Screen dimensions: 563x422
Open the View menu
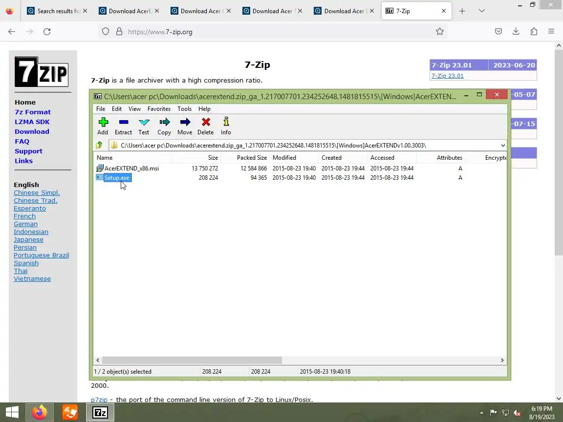tap(135, 109)
